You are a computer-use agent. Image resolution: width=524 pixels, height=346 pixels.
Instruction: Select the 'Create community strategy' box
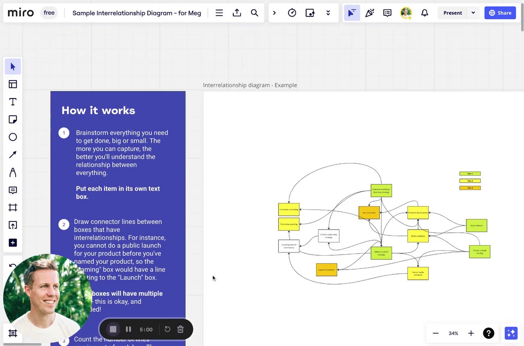tap(329, 236)
